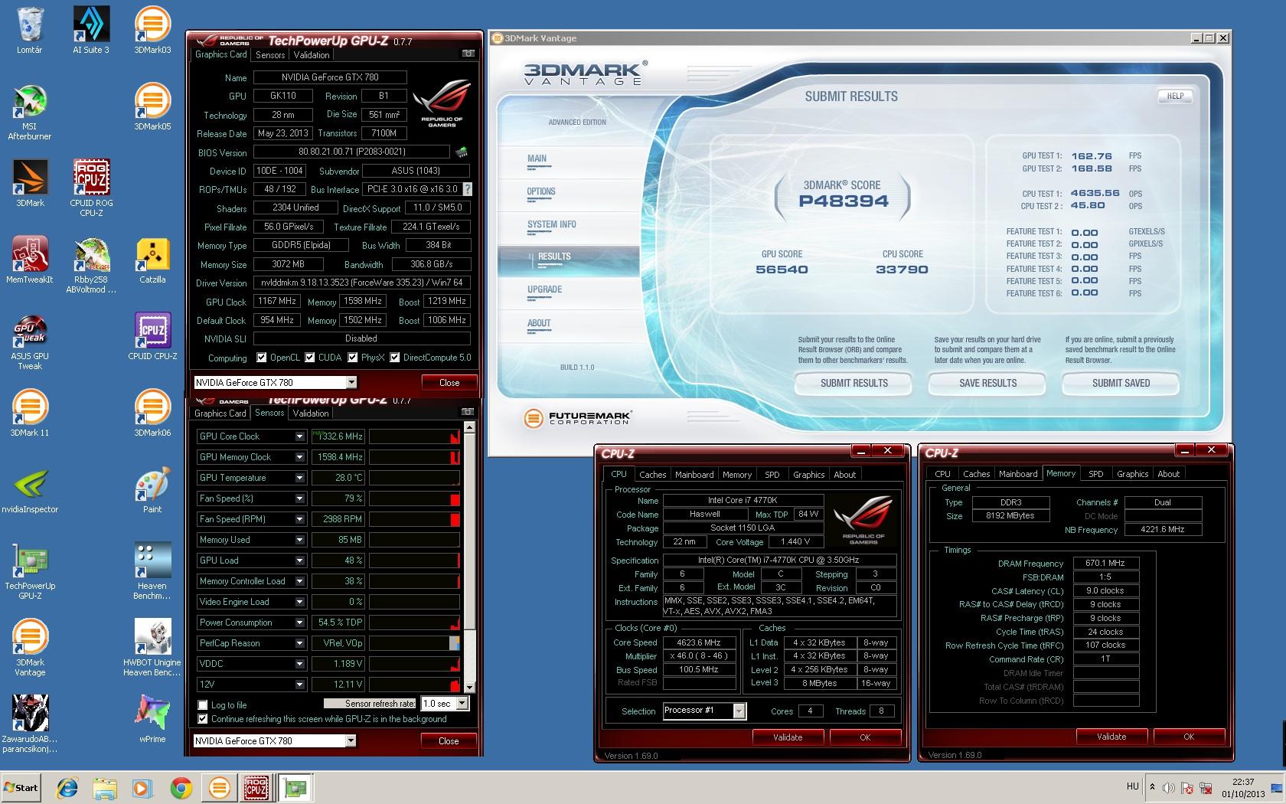Click the DRAM Frequency value 670.1 MHz
The width and height of the screenshot is (1286, 804).
click(1106, 563)
